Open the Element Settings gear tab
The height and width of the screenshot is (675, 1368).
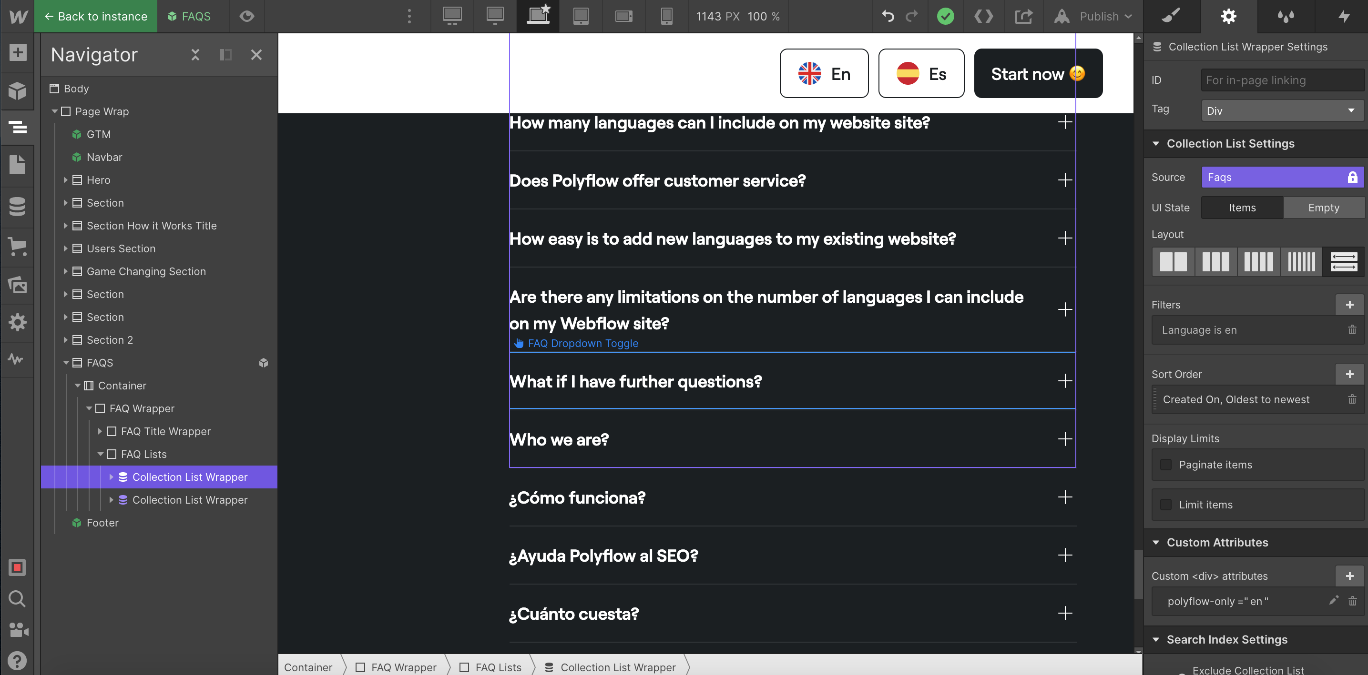[x=1228, y=16]
